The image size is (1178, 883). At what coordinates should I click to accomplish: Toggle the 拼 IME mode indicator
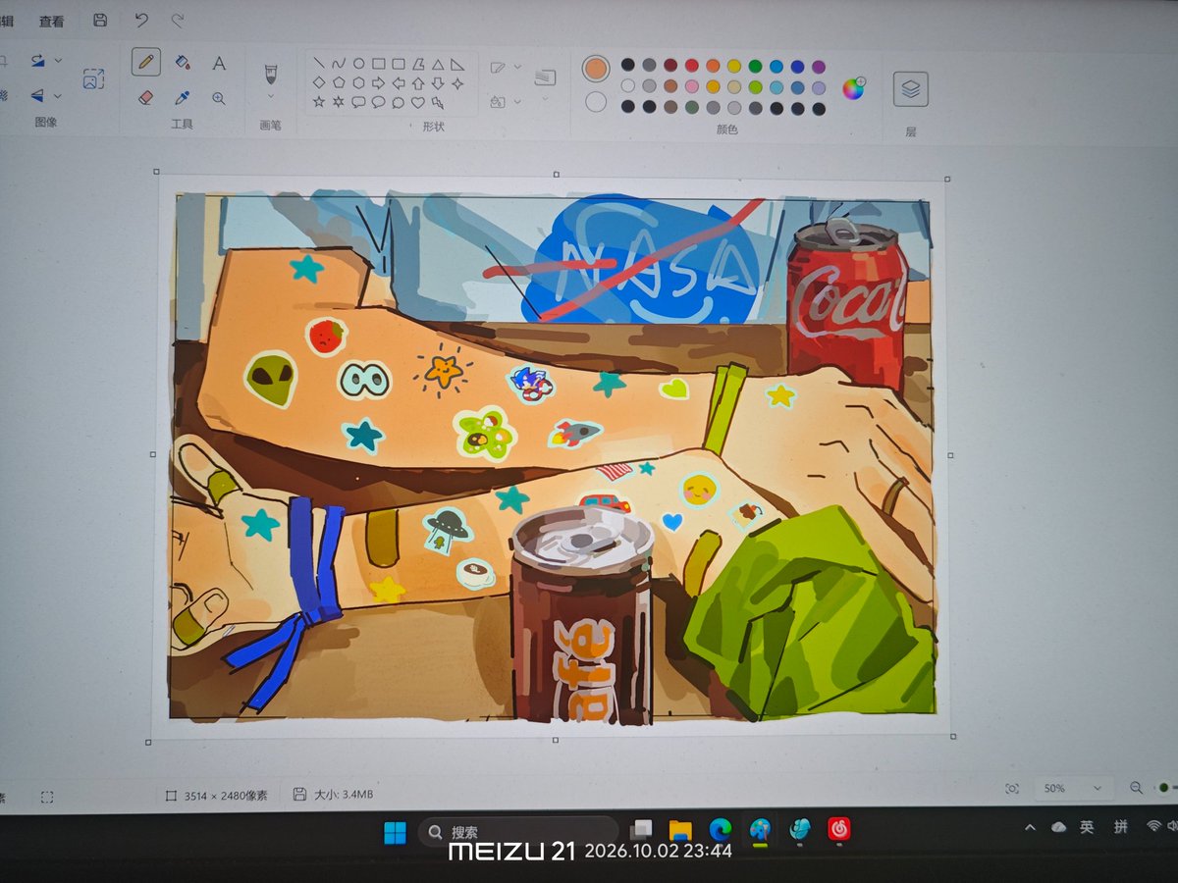(x=1120, y=827)
